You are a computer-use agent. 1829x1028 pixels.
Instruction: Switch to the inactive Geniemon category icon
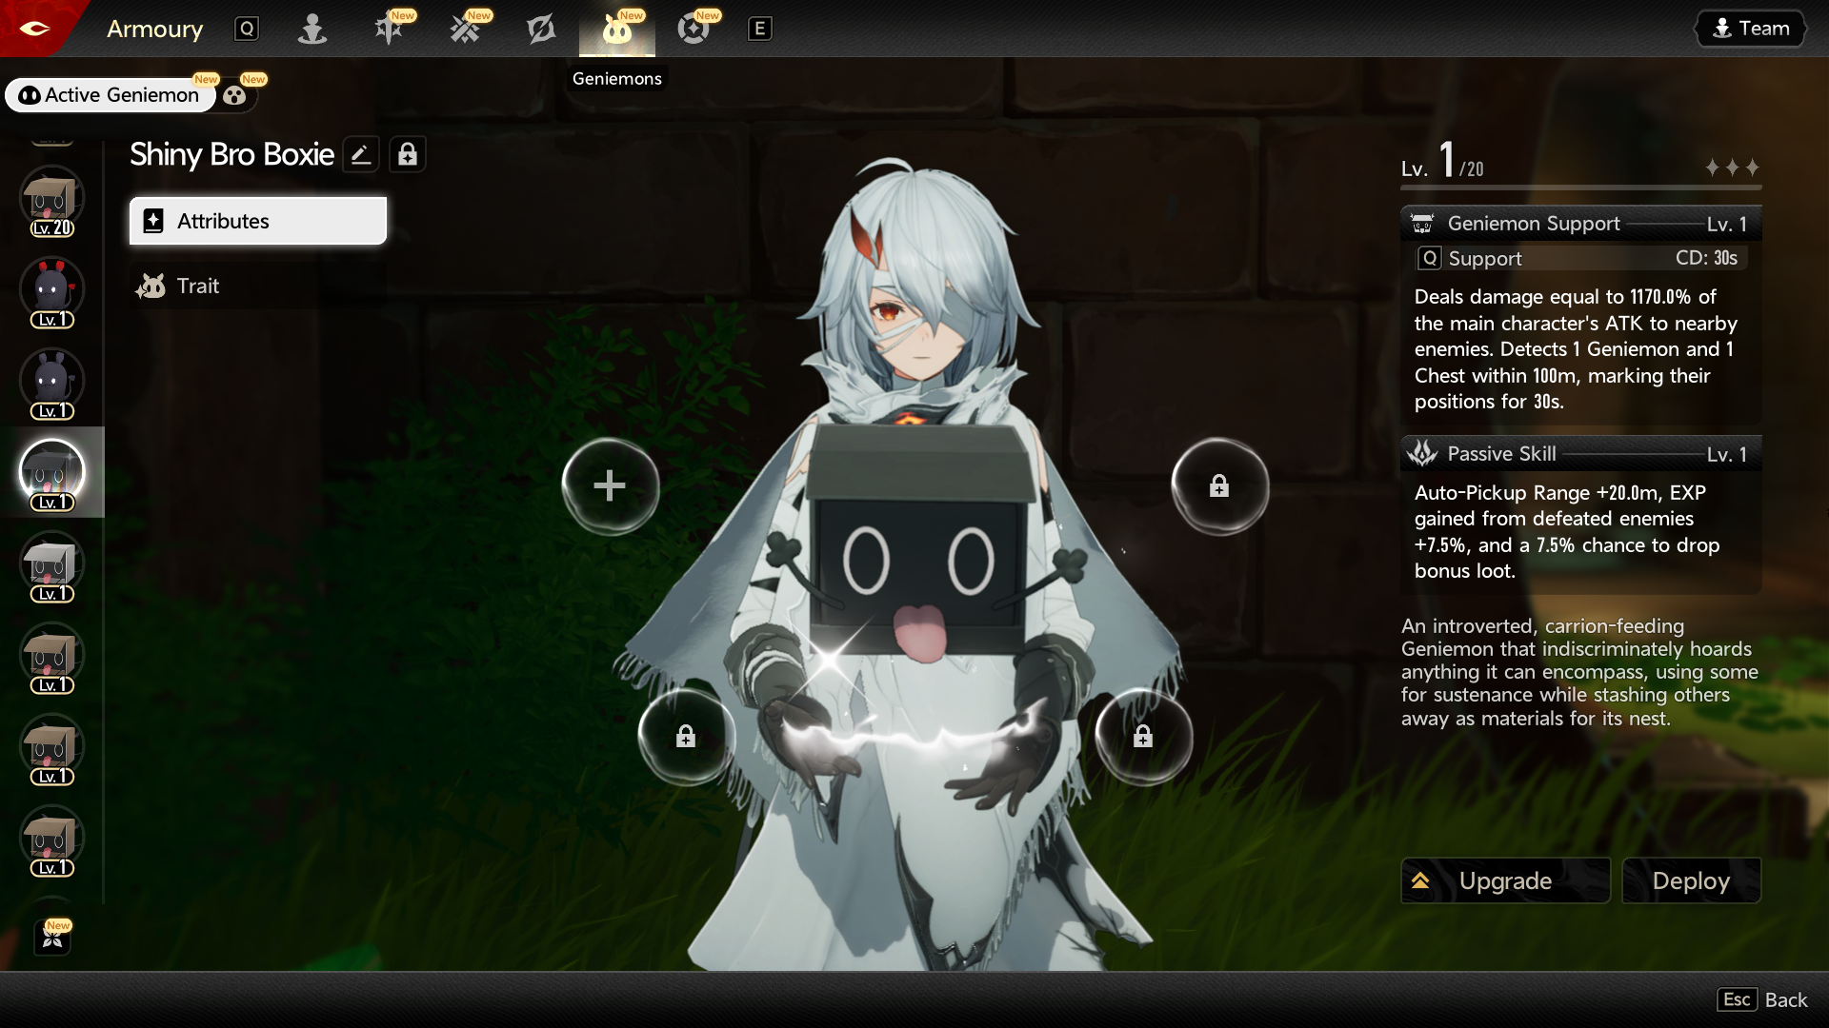click(x=235, y=95)
